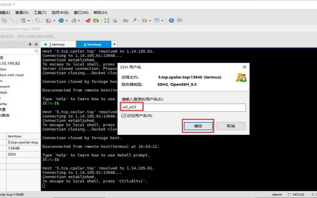
Task: Click the reconnect session toolbar icon
Action: coord(4,21)
